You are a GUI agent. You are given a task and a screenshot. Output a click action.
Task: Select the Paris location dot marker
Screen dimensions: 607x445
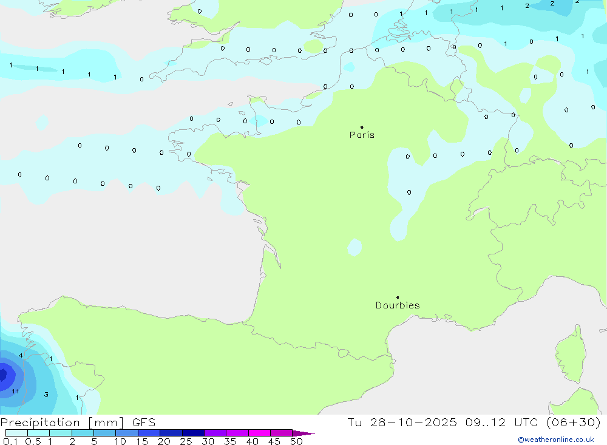point(362,127)
